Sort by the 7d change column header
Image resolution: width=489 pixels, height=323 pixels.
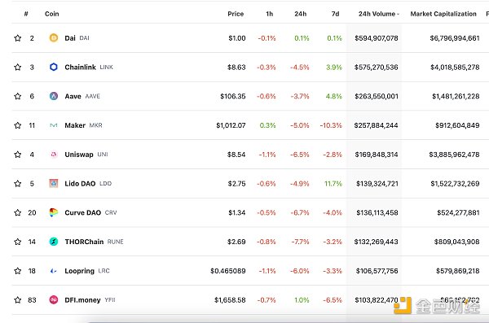(335, 14)
